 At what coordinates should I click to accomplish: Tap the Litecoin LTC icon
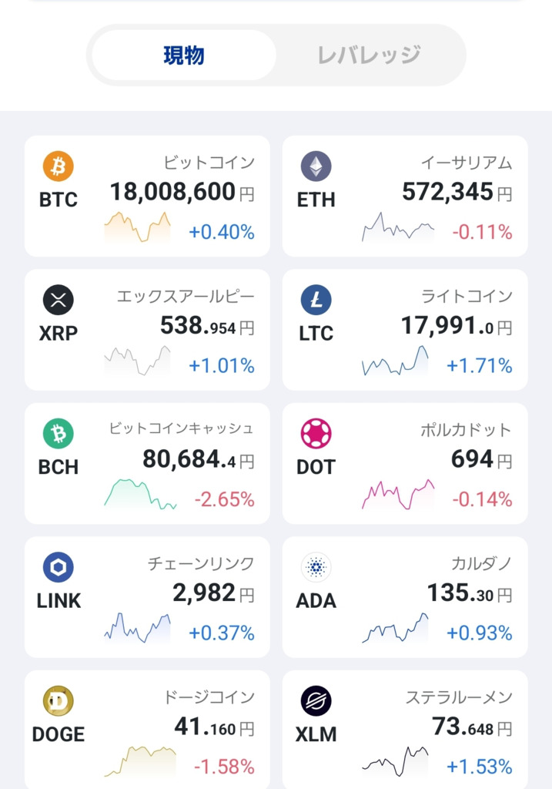pos(316,300)
